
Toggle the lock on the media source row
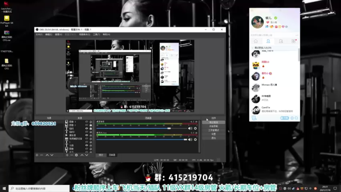91,135
